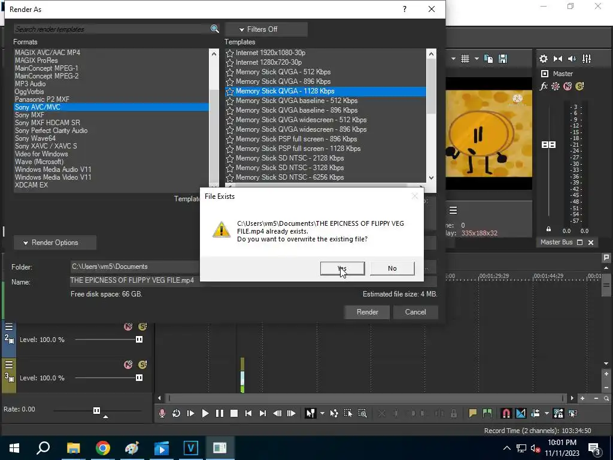This screenshot has height=460, width=613.
Task: Click the Insert Region icon
Action: tap(487, 413)
